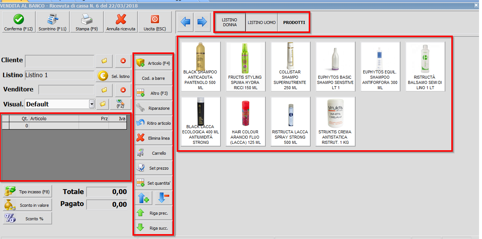Screen dimensions: 482x239
Task: Click the Pagato amount field
Action: click(x=107, y=205)
